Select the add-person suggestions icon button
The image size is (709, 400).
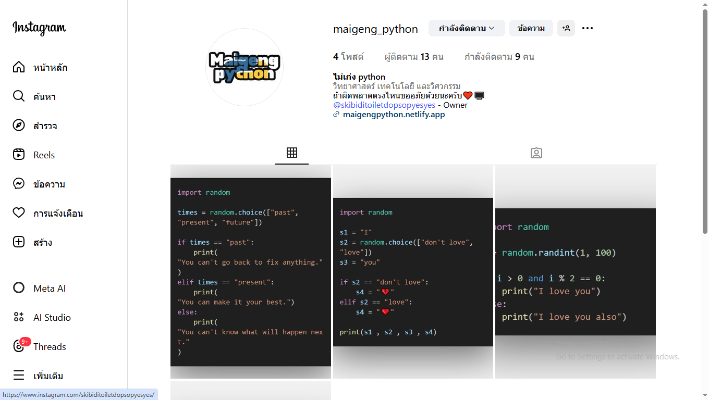tap(566, 28)
